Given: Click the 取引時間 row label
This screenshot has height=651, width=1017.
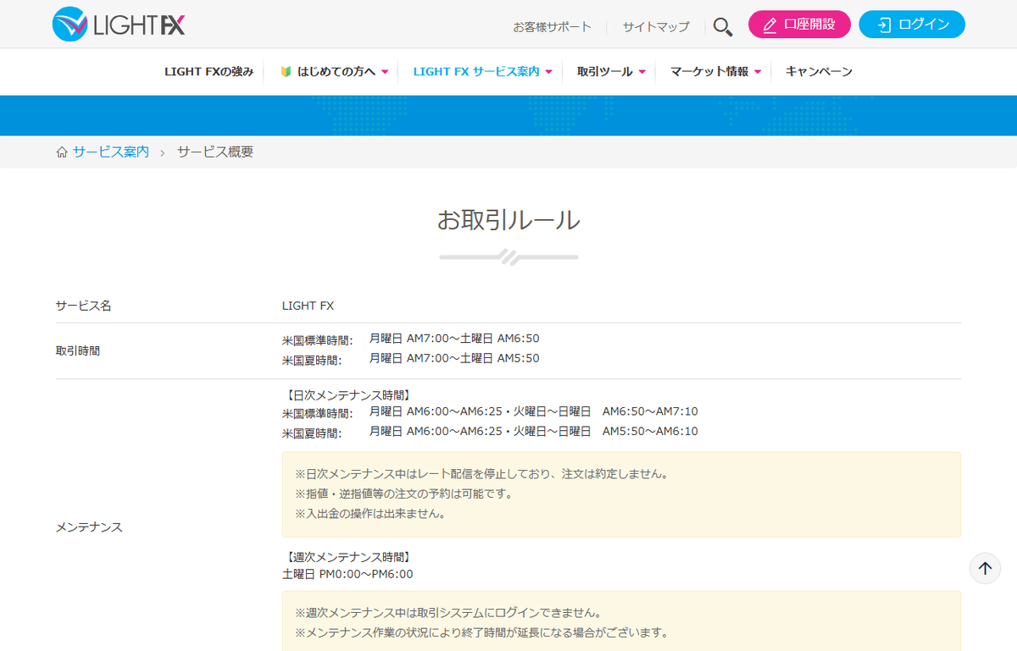Looking at the screenshot, I should 77,350.
